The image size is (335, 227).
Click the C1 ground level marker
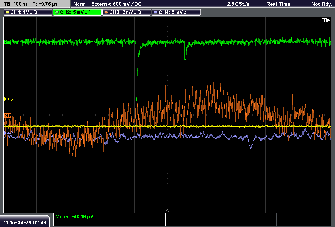[x=9, y=99]
